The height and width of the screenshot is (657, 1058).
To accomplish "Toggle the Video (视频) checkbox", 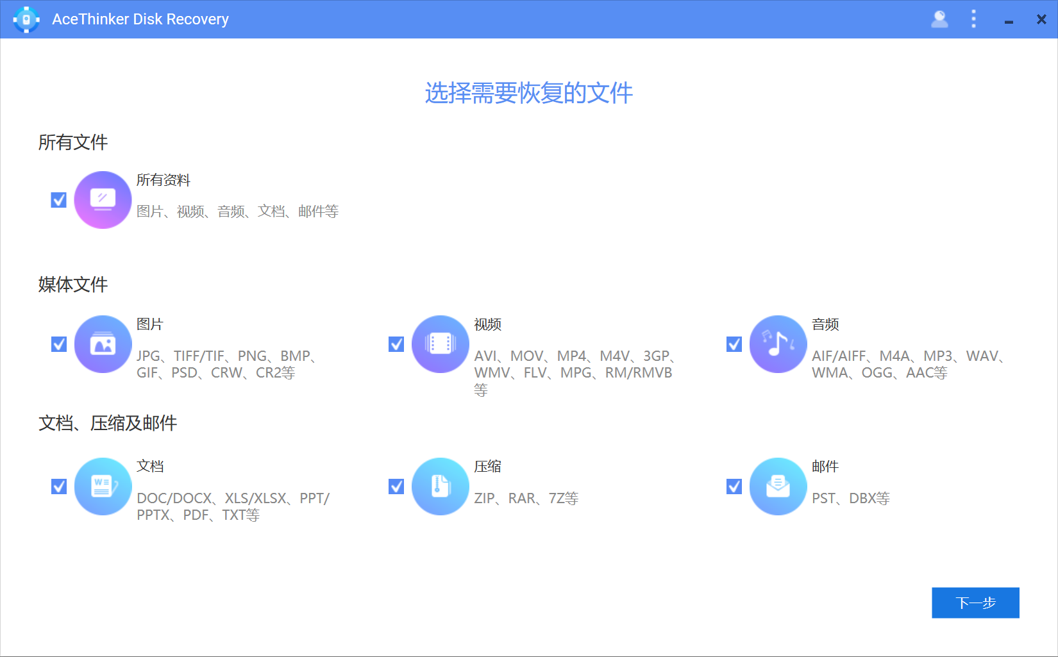I will [x=396, y=344].
